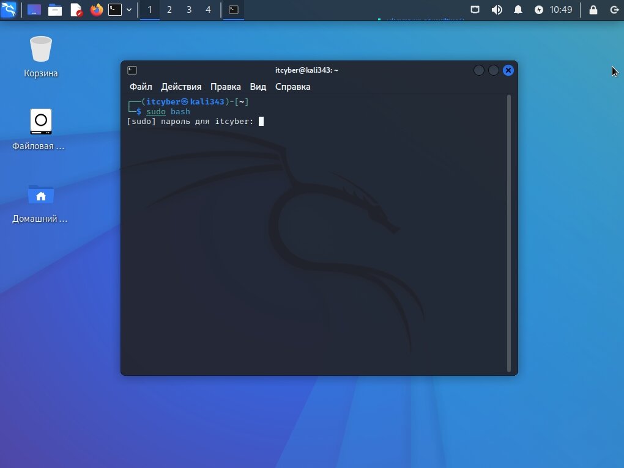Switch to workspace 4
Viewport: 624px width, 468px height.
click(x=208, y=10)
